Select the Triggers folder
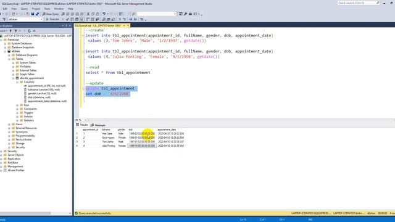The width and height of the screenshot is (395, 222). 28,113
